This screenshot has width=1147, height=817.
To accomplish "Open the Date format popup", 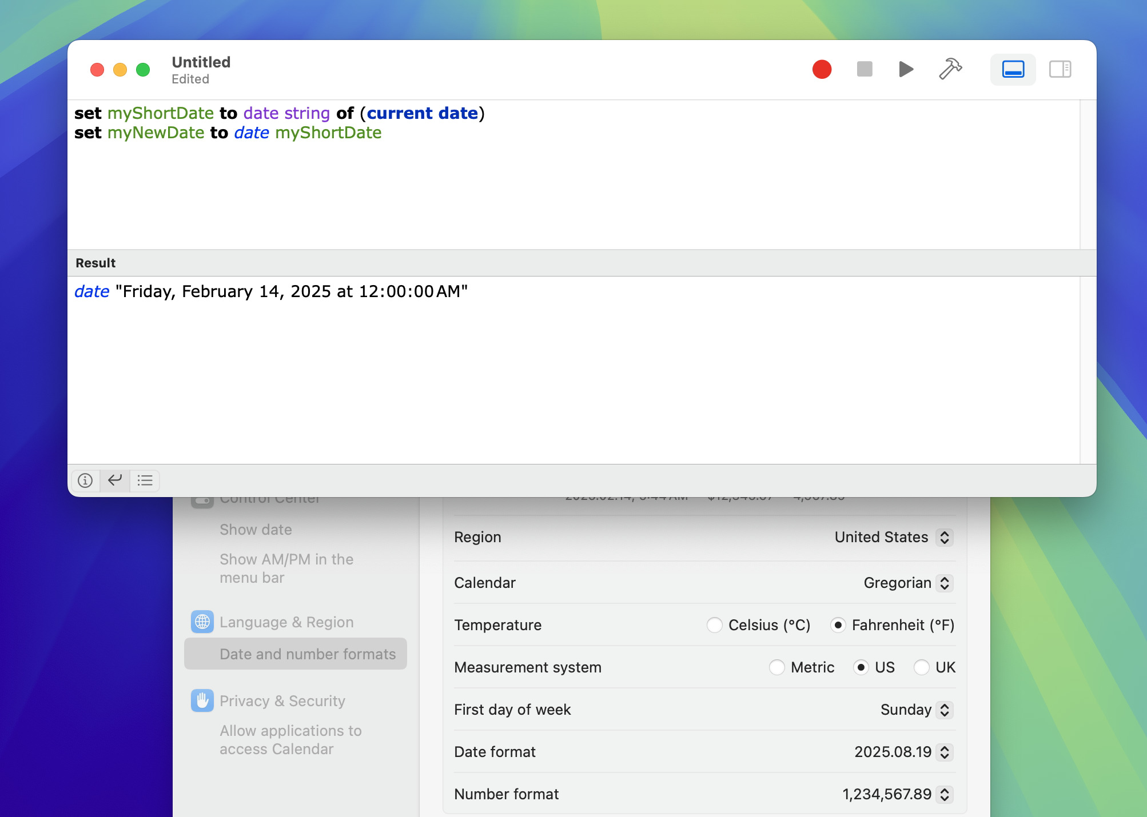I will point(903,752).
